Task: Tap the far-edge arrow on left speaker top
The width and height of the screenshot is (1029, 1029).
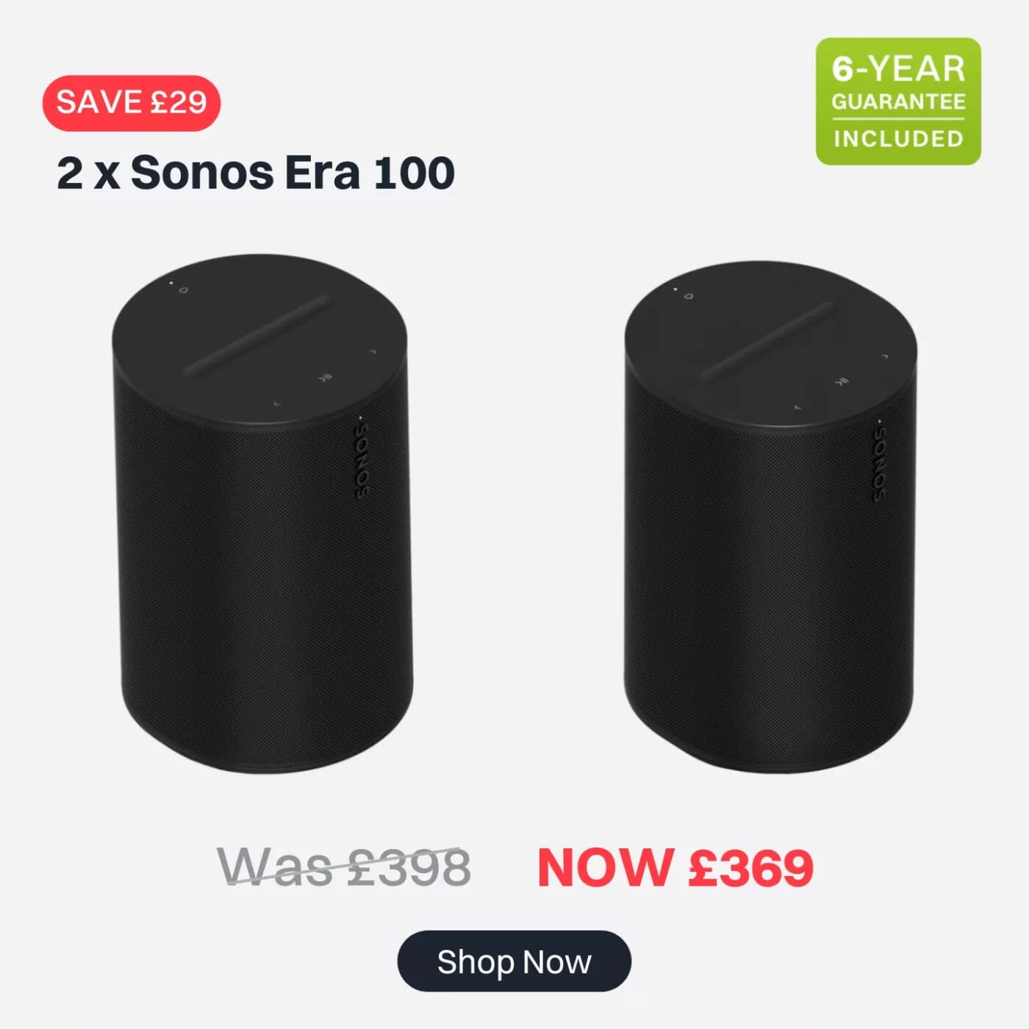Action: pos(372,353)
